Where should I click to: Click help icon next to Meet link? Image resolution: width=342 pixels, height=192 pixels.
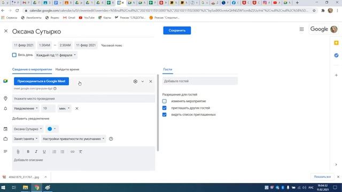point(55,89)
